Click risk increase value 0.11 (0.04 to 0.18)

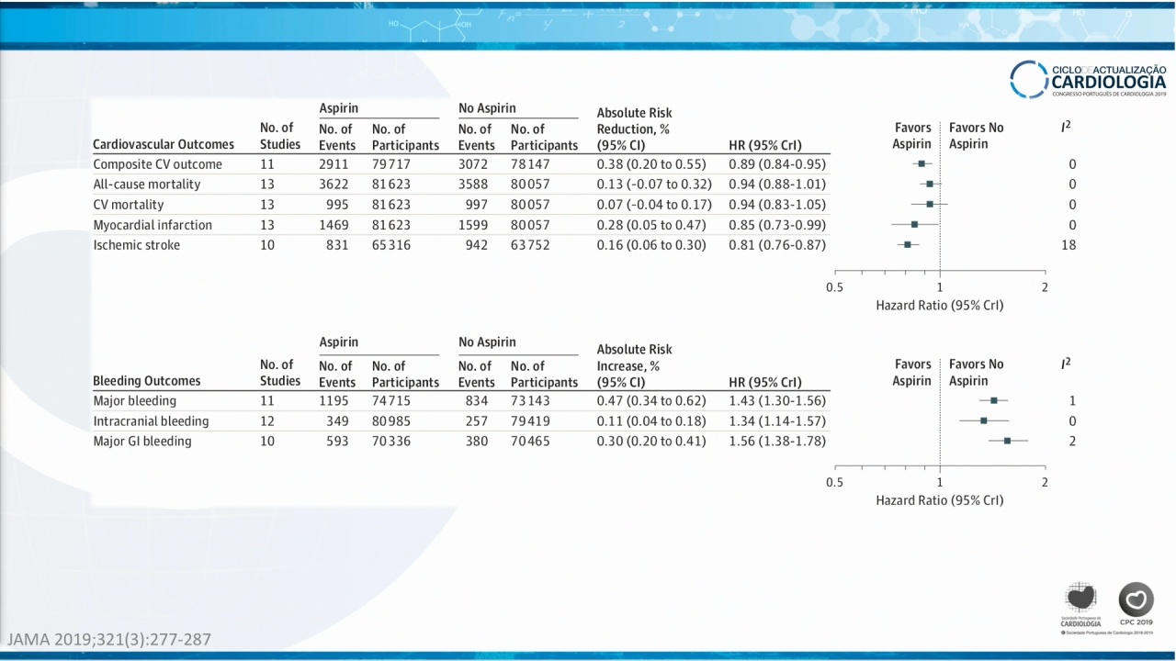(x=651, y=421)
